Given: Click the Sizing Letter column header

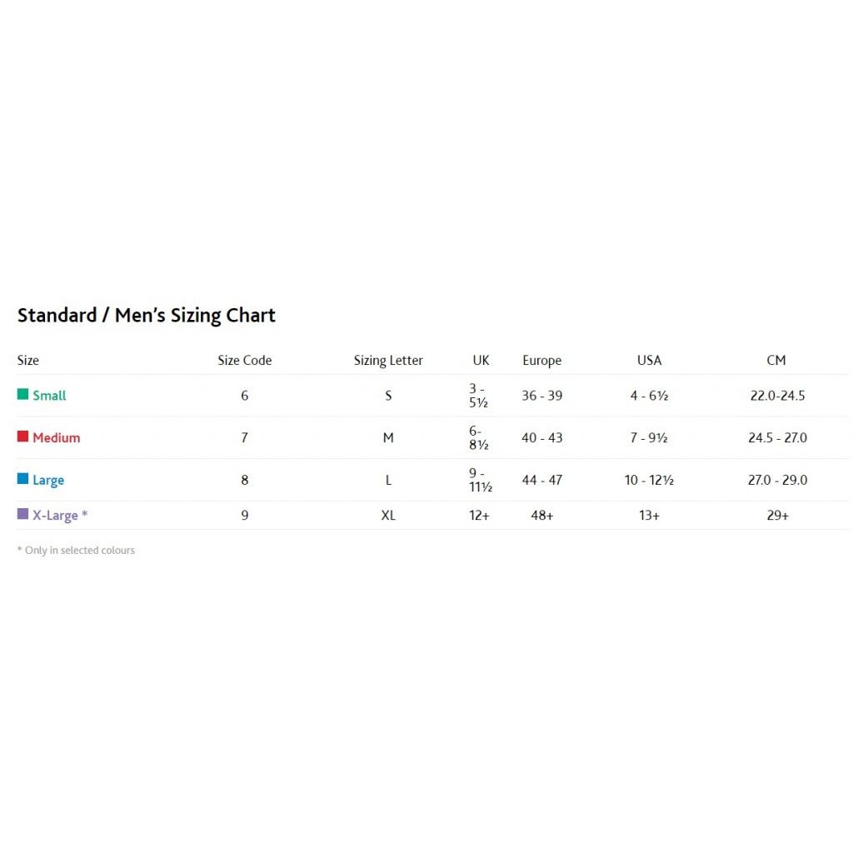Looking at the screenshot, I should 388,361.
